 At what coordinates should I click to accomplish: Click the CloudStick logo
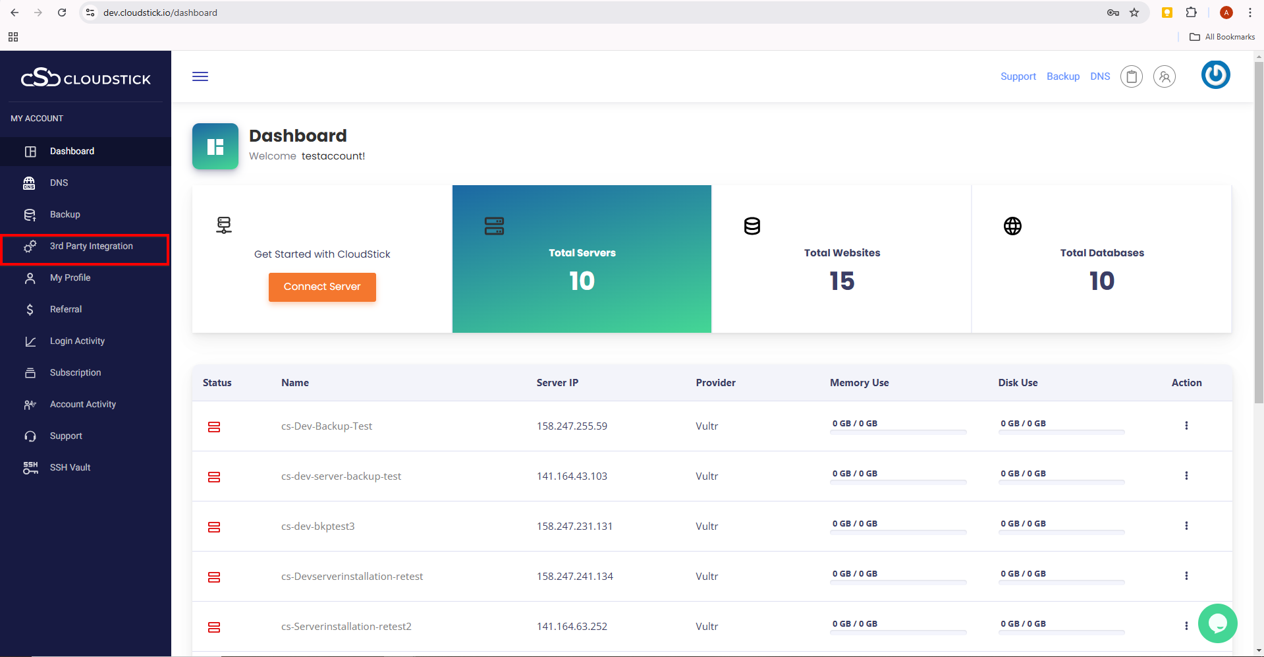86,78
